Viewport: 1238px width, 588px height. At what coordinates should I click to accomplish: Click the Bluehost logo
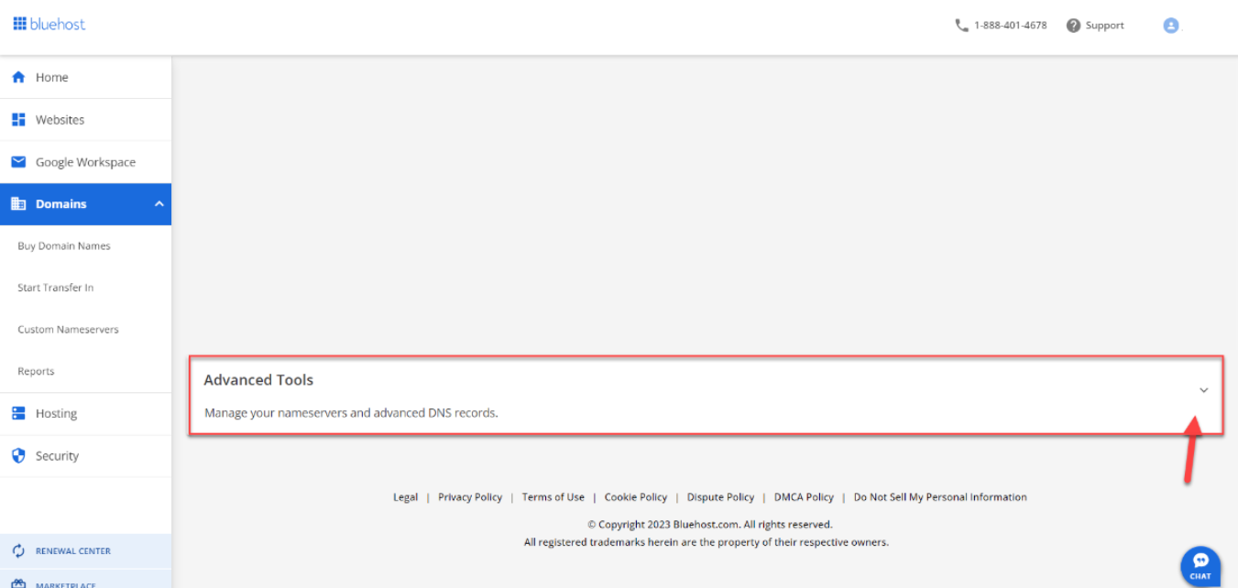49,24
